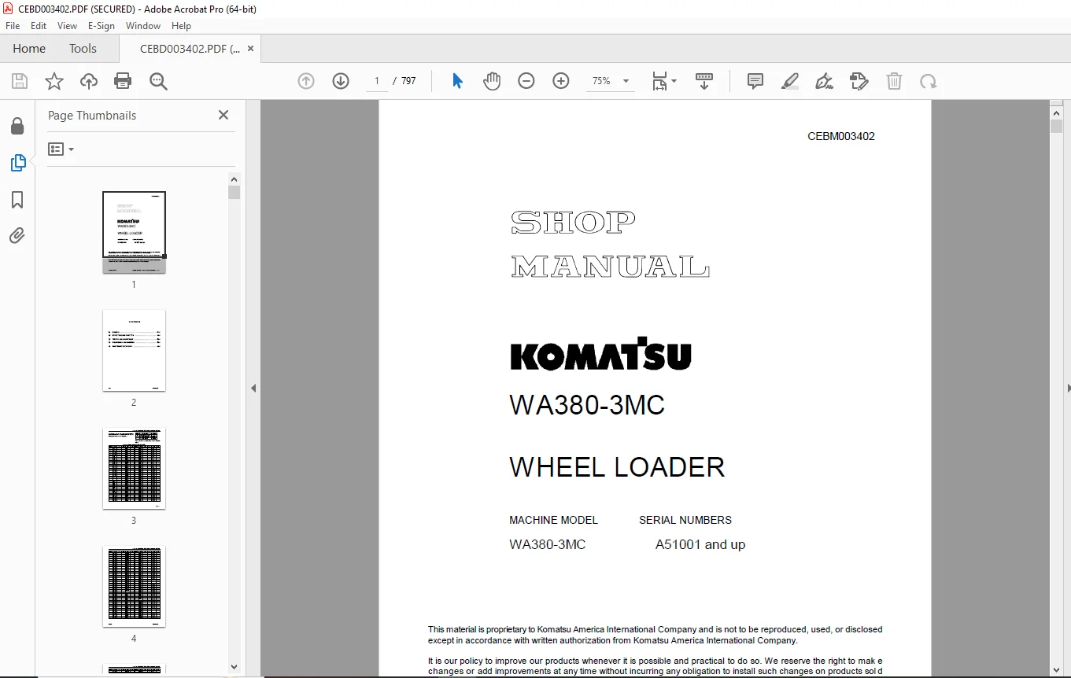This screenshot has width=1071, height=678.
Task: Switch to the Home tab
Action: tap(29, 49)
